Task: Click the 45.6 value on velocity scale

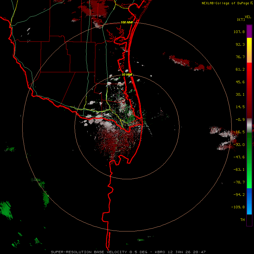Action: click(240, 82)
